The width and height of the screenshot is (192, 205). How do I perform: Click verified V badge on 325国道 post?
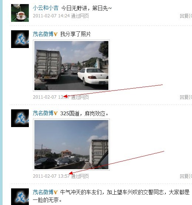55,113
